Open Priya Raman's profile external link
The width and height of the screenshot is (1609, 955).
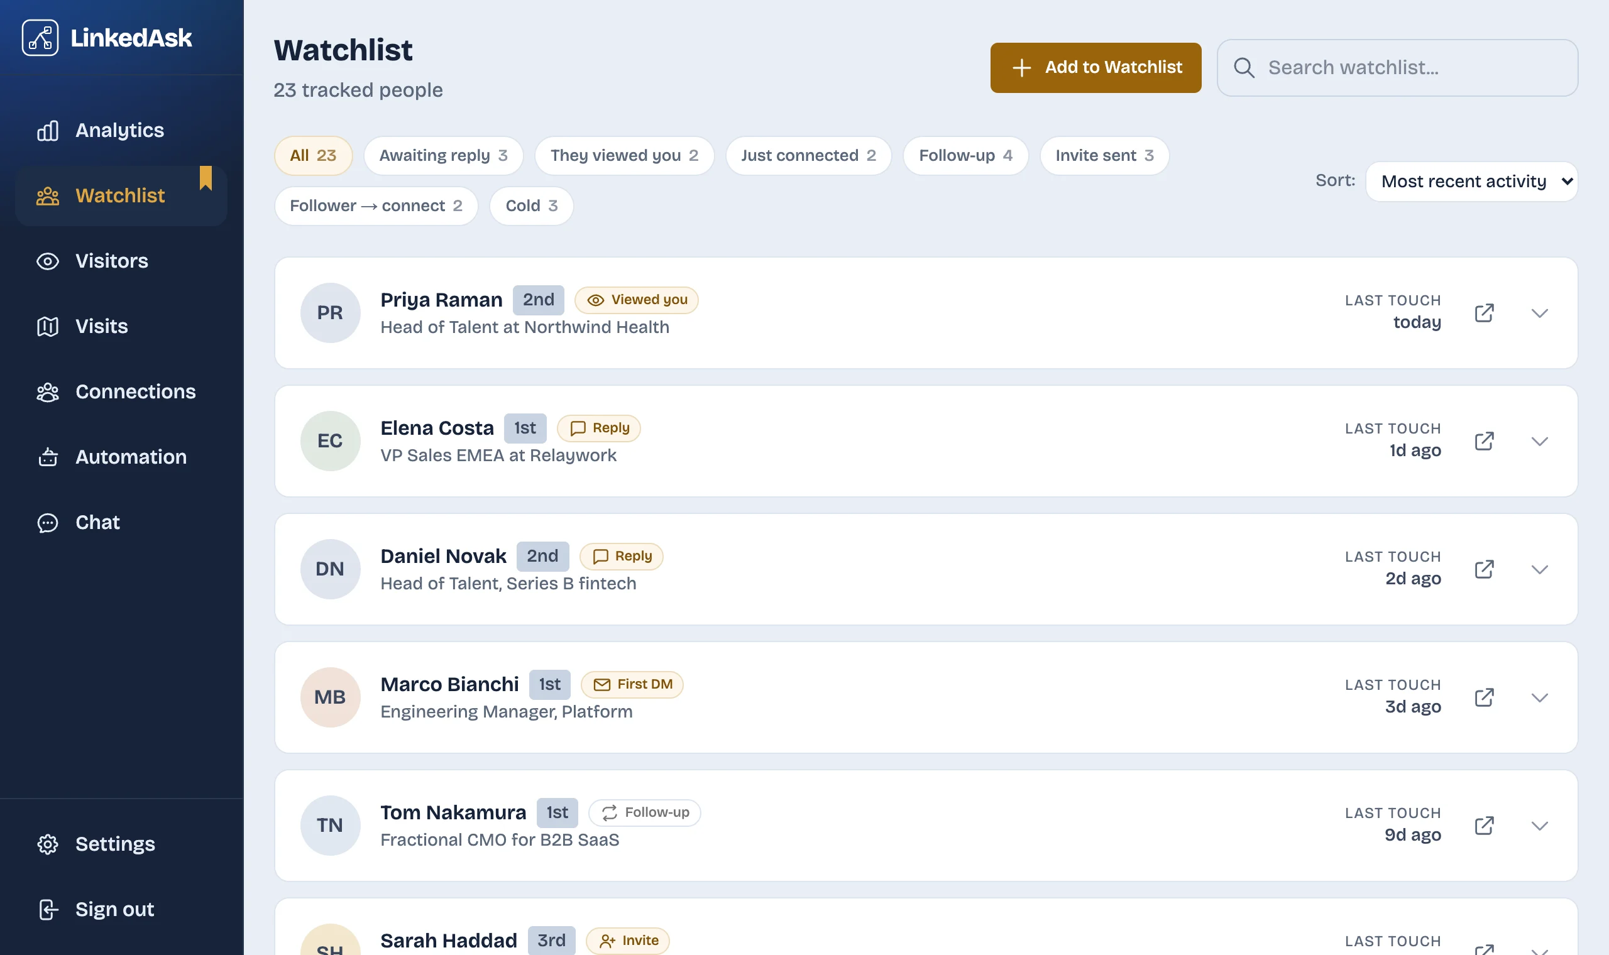(x=1484, y=313)
